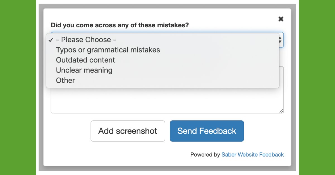Click the "Did you come across" question label

(120, 25)
